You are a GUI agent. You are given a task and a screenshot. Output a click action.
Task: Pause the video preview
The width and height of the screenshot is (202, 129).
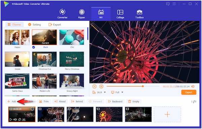click(94, 86)
